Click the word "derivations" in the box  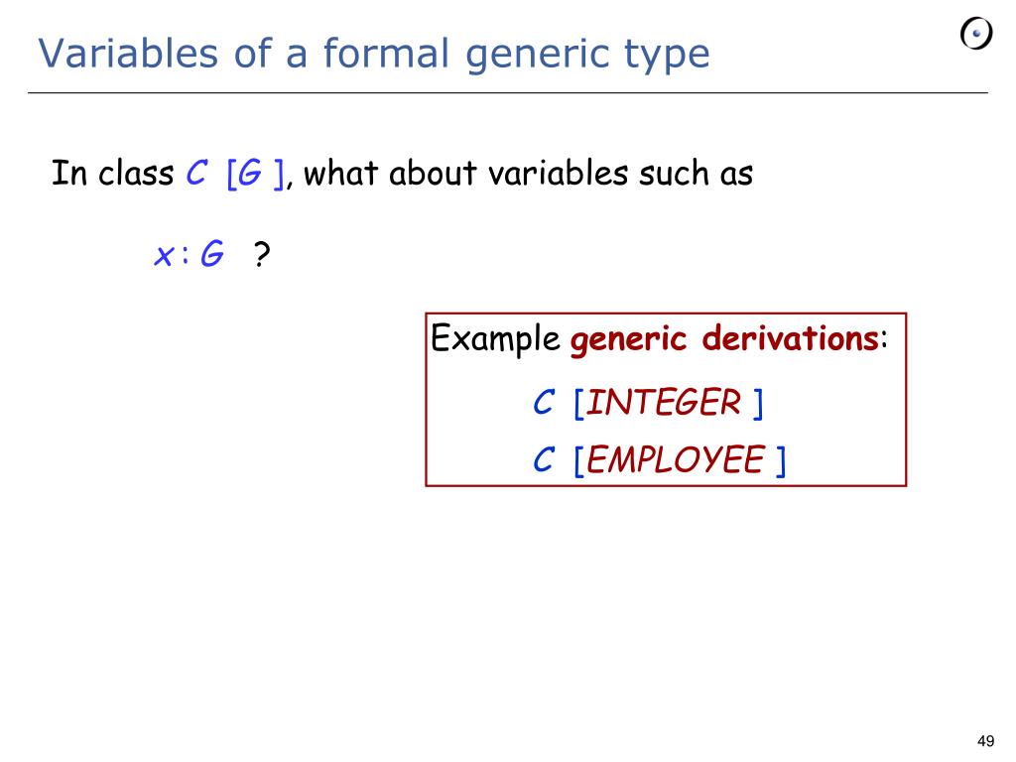[x=790, y=337]
